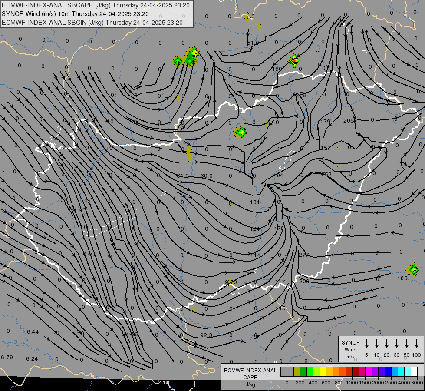Choose the olive color swatch in CAPE scale
Image resolution: width=425 pixels, height=391 pixels.
(297, 371)
